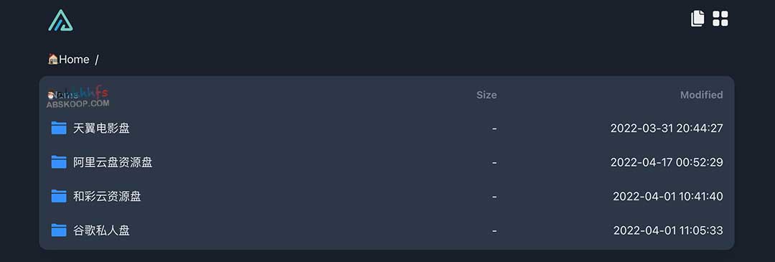Click the copy/clipboard icon in header

coord(697,19)
